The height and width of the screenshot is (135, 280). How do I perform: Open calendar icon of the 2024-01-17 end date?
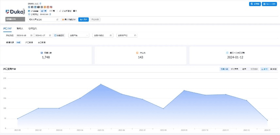tap(50, 35)
